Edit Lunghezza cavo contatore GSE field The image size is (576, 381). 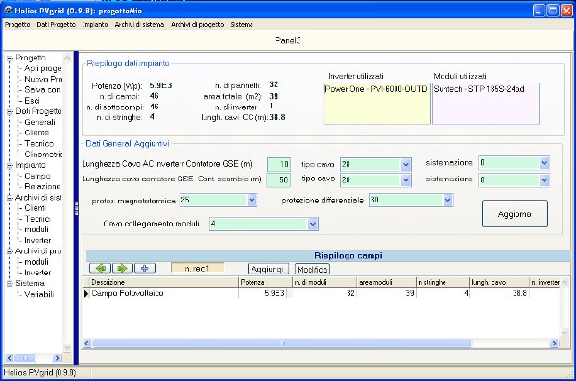coord(278,180)
